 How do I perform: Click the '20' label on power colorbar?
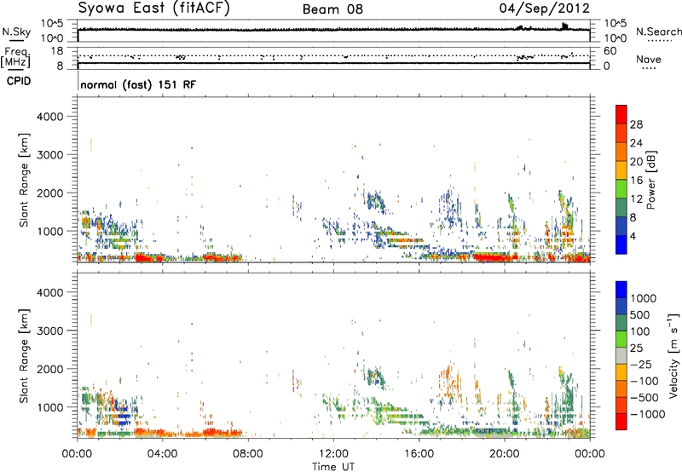(636, 162)
